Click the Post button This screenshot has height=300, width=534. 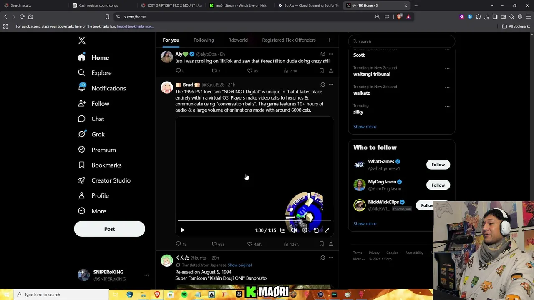pyautogui.click(x=109, y=229)
